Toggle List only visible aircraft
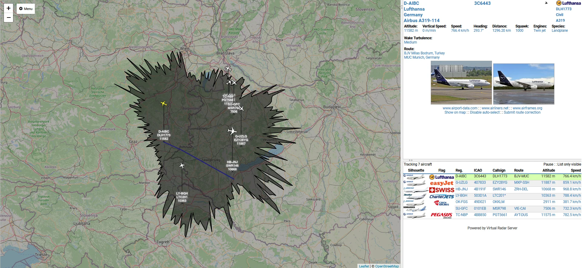This screenshot has height=268, width=582. [569, 164]
